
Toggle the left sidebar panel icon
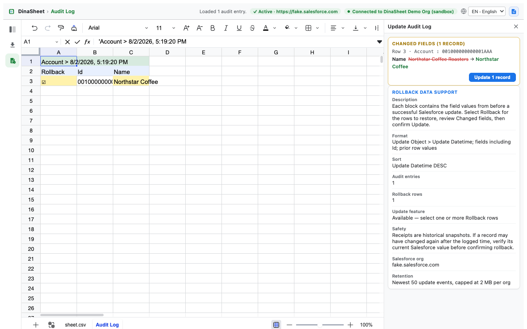[x=12, y=30]
